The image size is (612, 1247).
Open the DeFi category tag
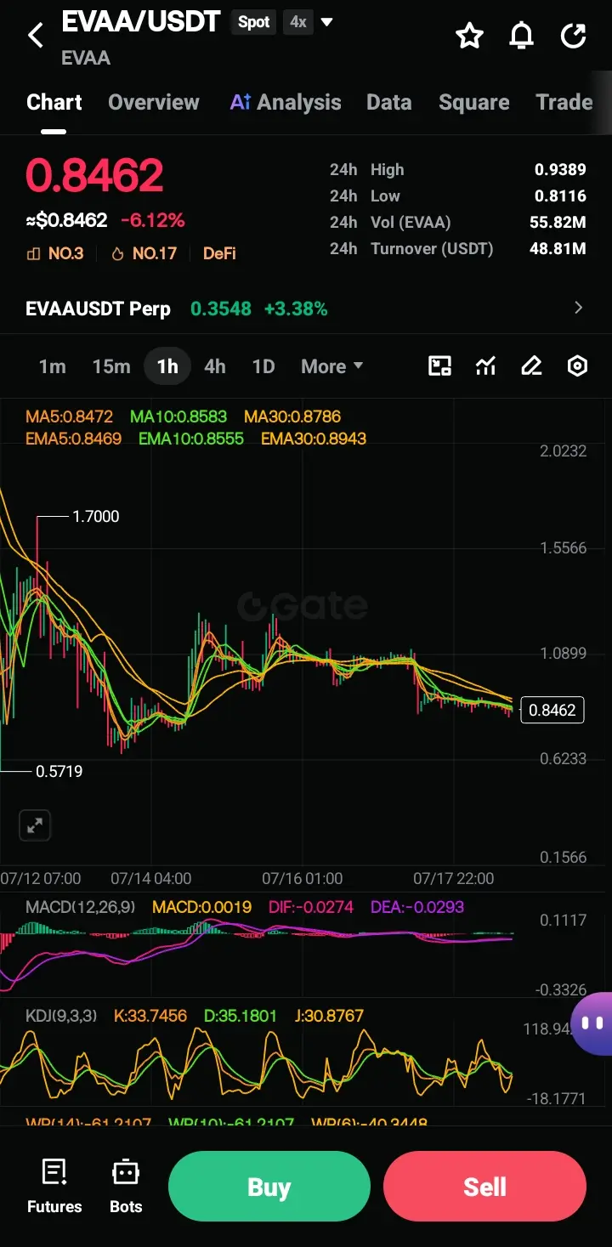point(219,253)
